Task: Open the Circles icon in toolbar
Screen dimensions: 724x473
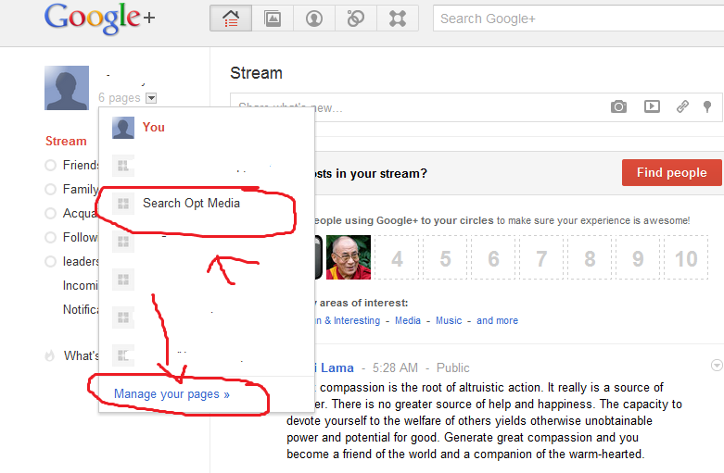Action: [356, 19]
